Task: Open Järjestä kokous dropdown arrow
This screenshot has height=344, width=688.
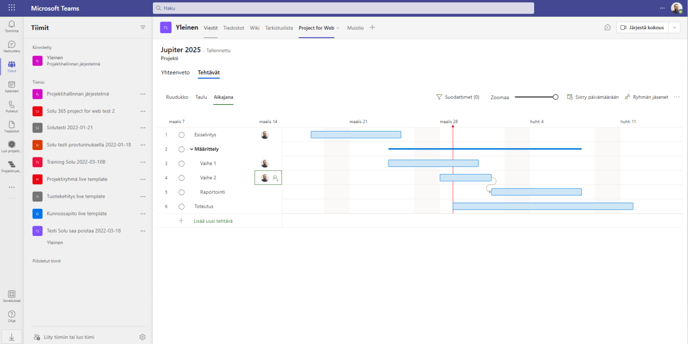Action: click(x=674, y=27)
